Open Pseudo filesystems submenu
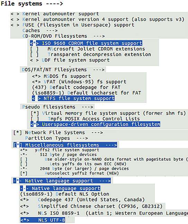The image size is (188, 224). pos(57,107)
